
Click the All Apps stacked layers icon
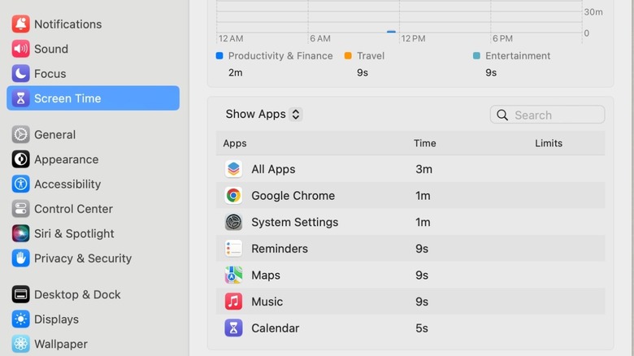pos(233,169)
